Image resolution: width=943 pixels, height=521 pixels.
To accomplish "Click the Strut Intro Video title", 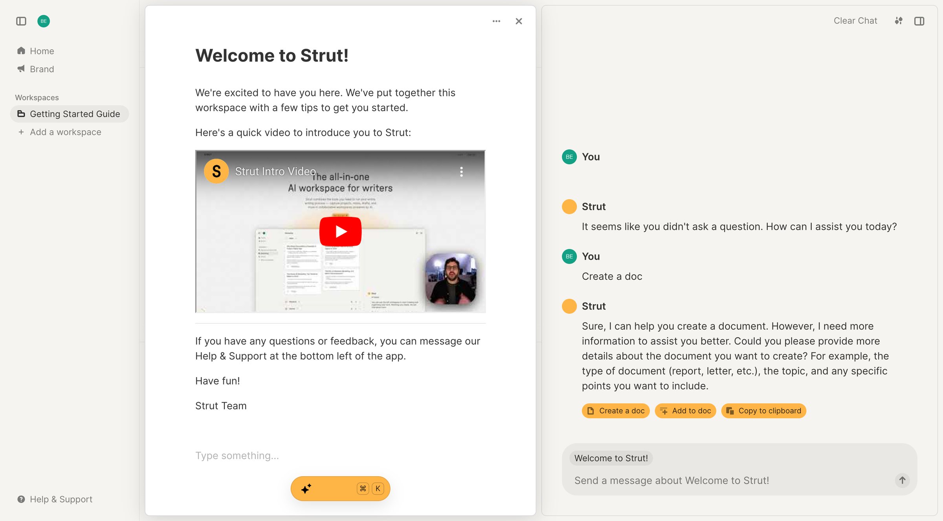I will pyautogui.click(x=275, y=171).
